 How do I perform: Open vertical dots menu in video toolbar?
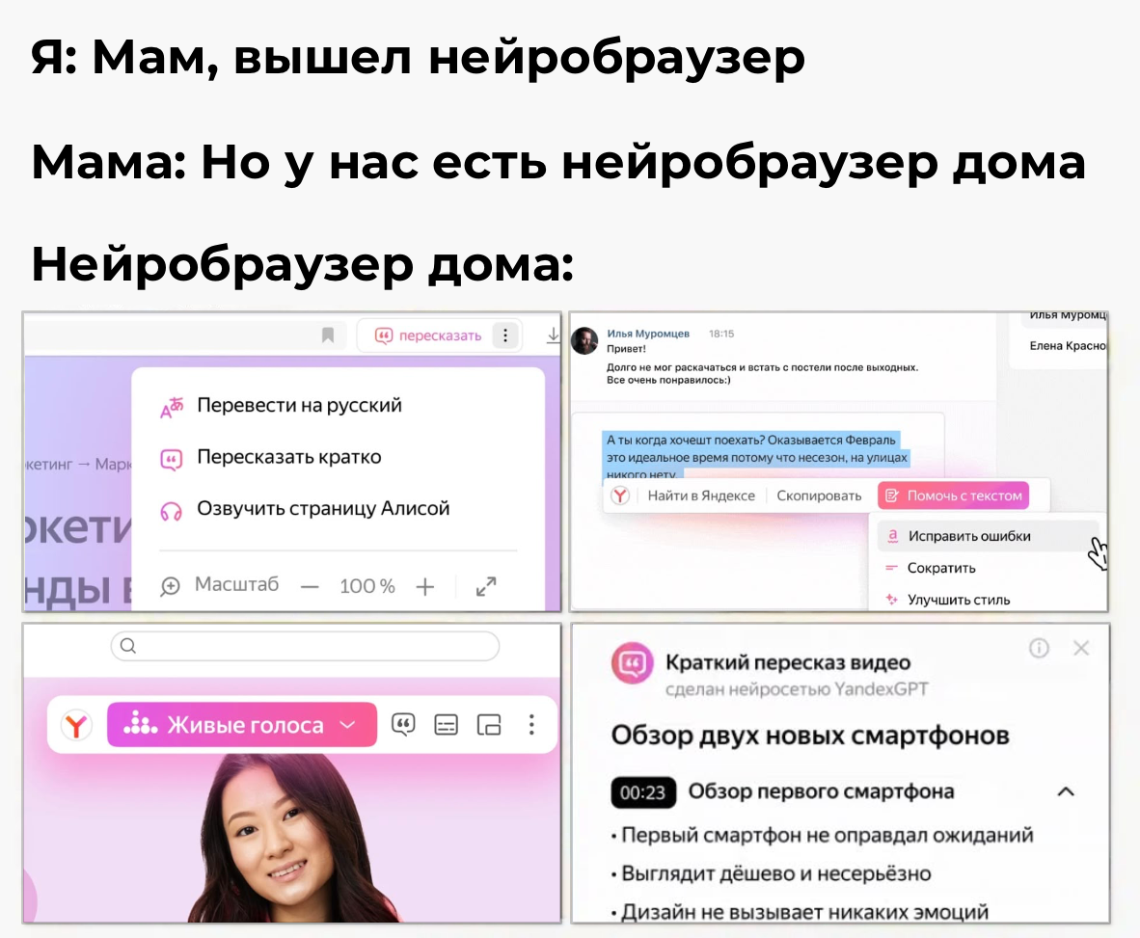(531, 725)
